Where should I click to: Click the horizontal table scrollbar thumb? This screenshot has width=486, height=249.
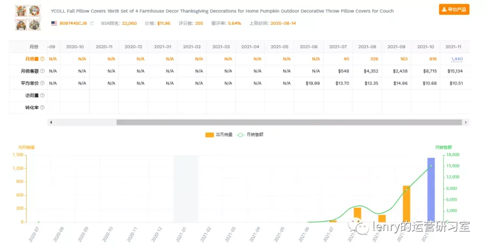pos(289,122)
